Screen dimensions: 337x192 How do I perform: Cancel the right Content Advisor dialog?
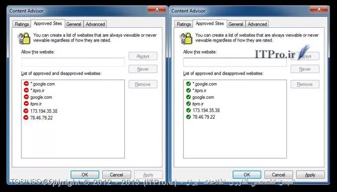pyautogui.click(x=278, y=175)
